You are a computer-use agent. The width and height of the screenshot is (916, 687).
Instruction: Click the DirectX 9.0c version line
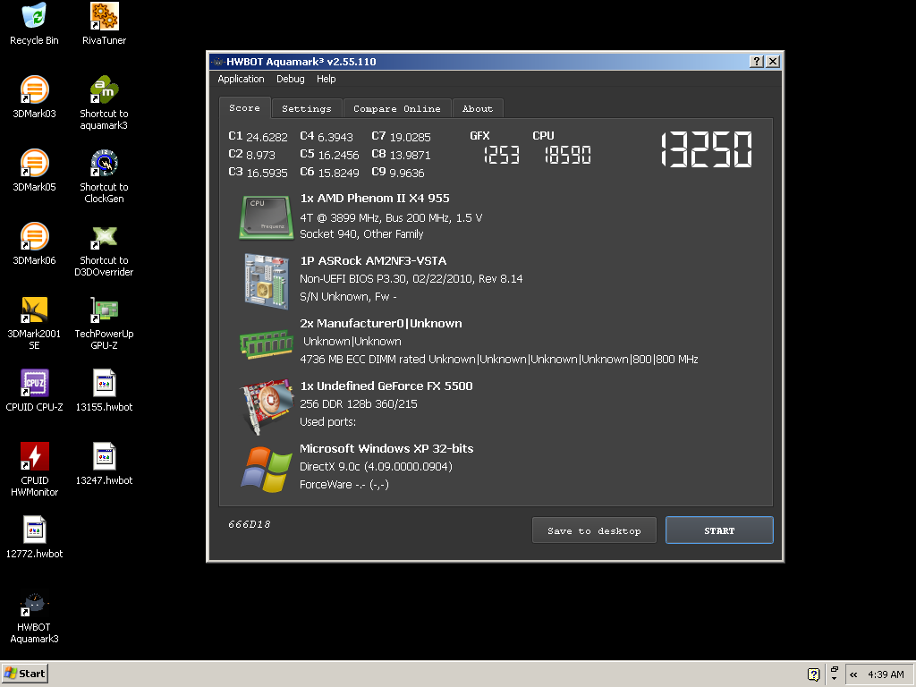377,466
